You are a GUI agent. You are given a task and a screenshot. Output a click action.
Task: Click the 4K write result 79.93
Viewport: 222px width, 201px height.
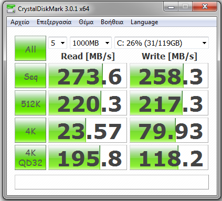[x=169, y=130]
